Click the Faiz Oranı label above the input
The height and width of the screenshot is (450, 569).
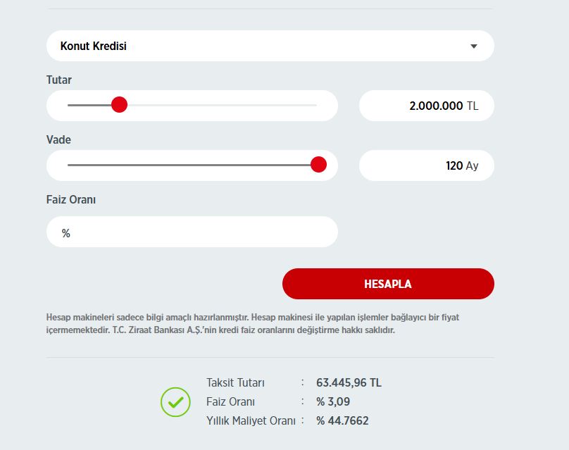(x=71, y=199)
